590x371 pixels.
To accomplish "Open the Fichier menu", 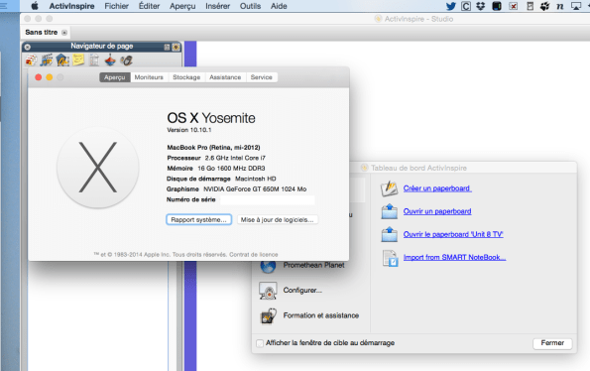I will coord(117,6).
